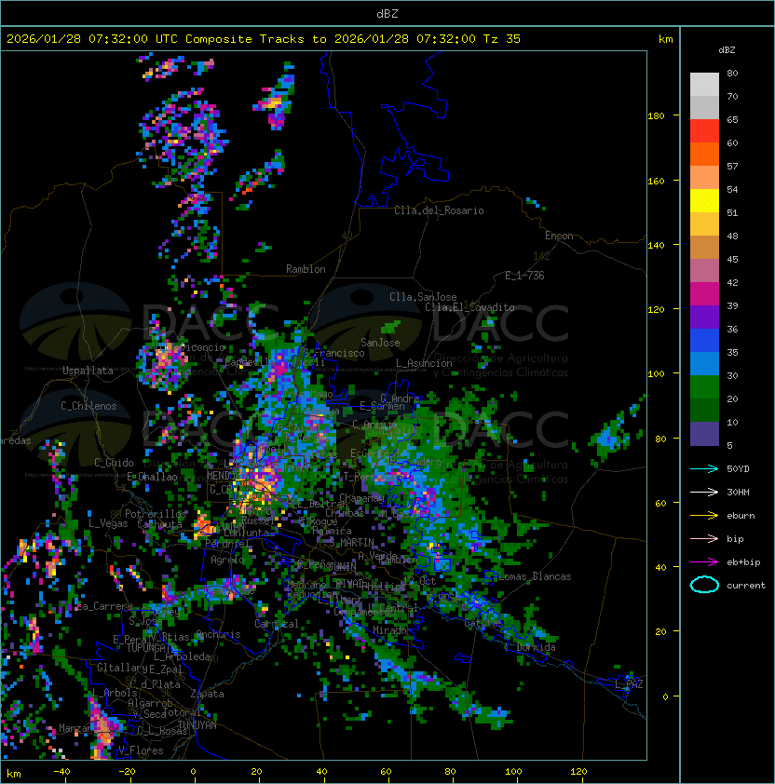
Task: Click the 160 km tick on vertical axis
Action: tap(656, 181)
